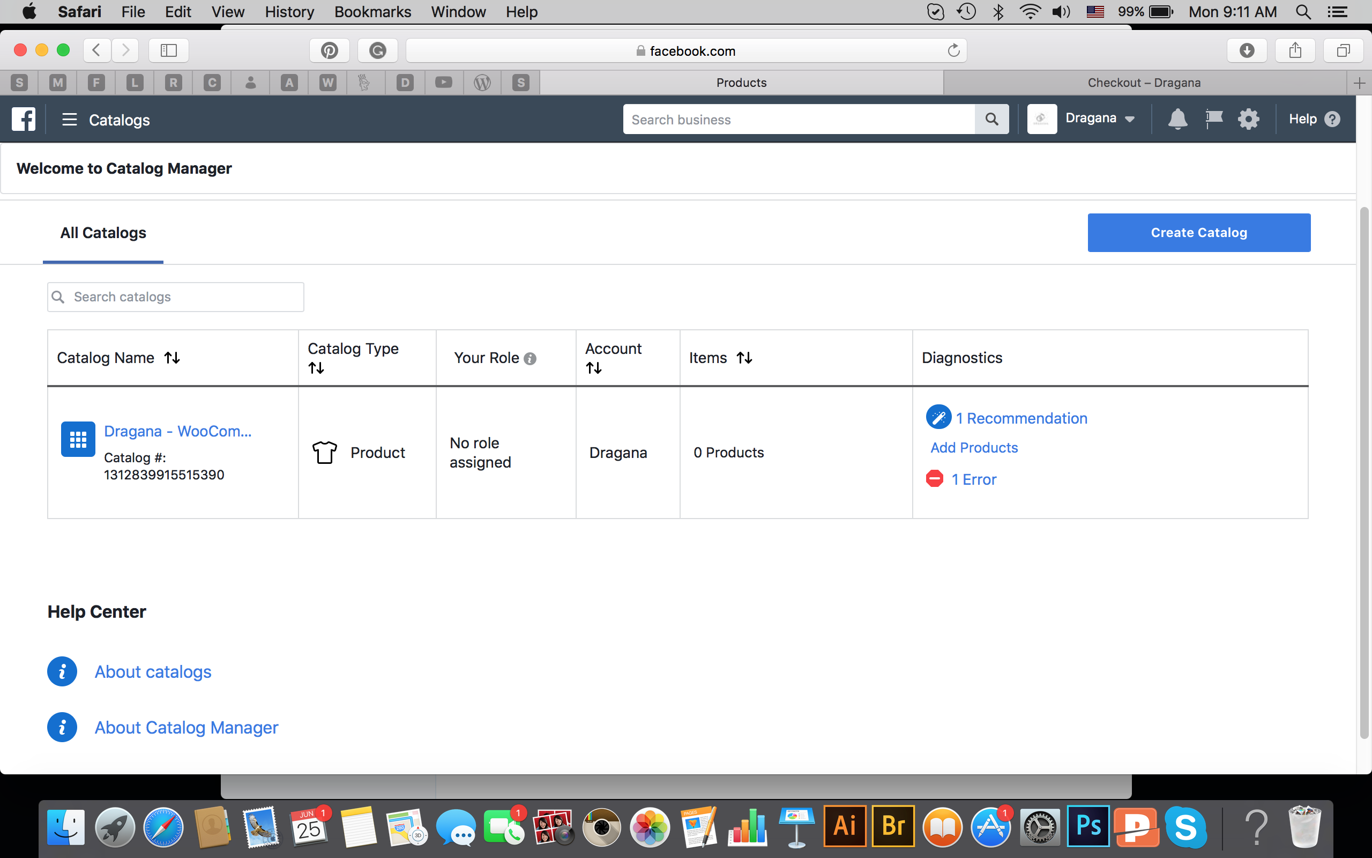This screenshot has width=1372, height=858.
Task: Open a new Safari tab
Action: click(1359, 83)
